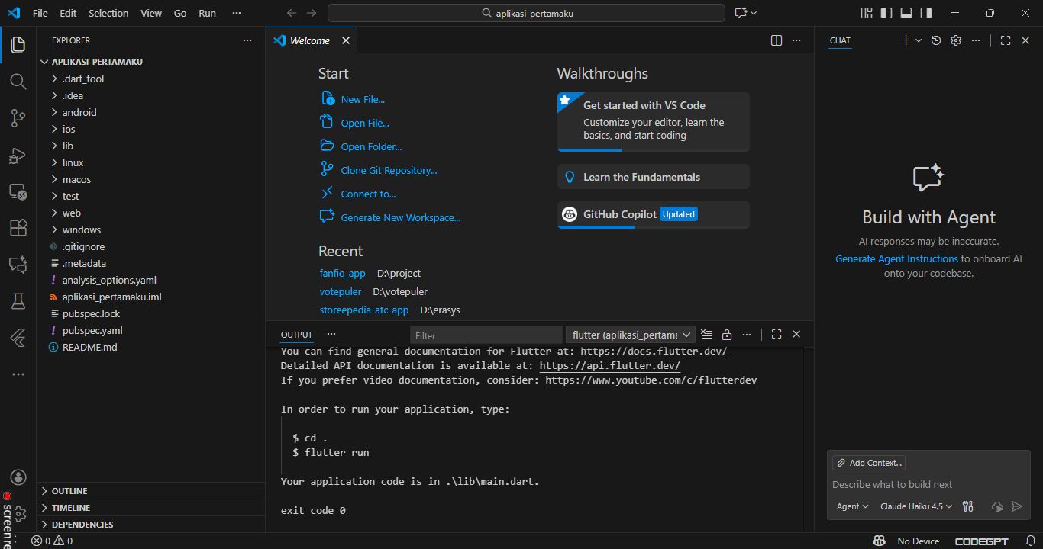Open recent project fanfio_app
Screen dimensions: 1043x549
click(x=343, y=273)
